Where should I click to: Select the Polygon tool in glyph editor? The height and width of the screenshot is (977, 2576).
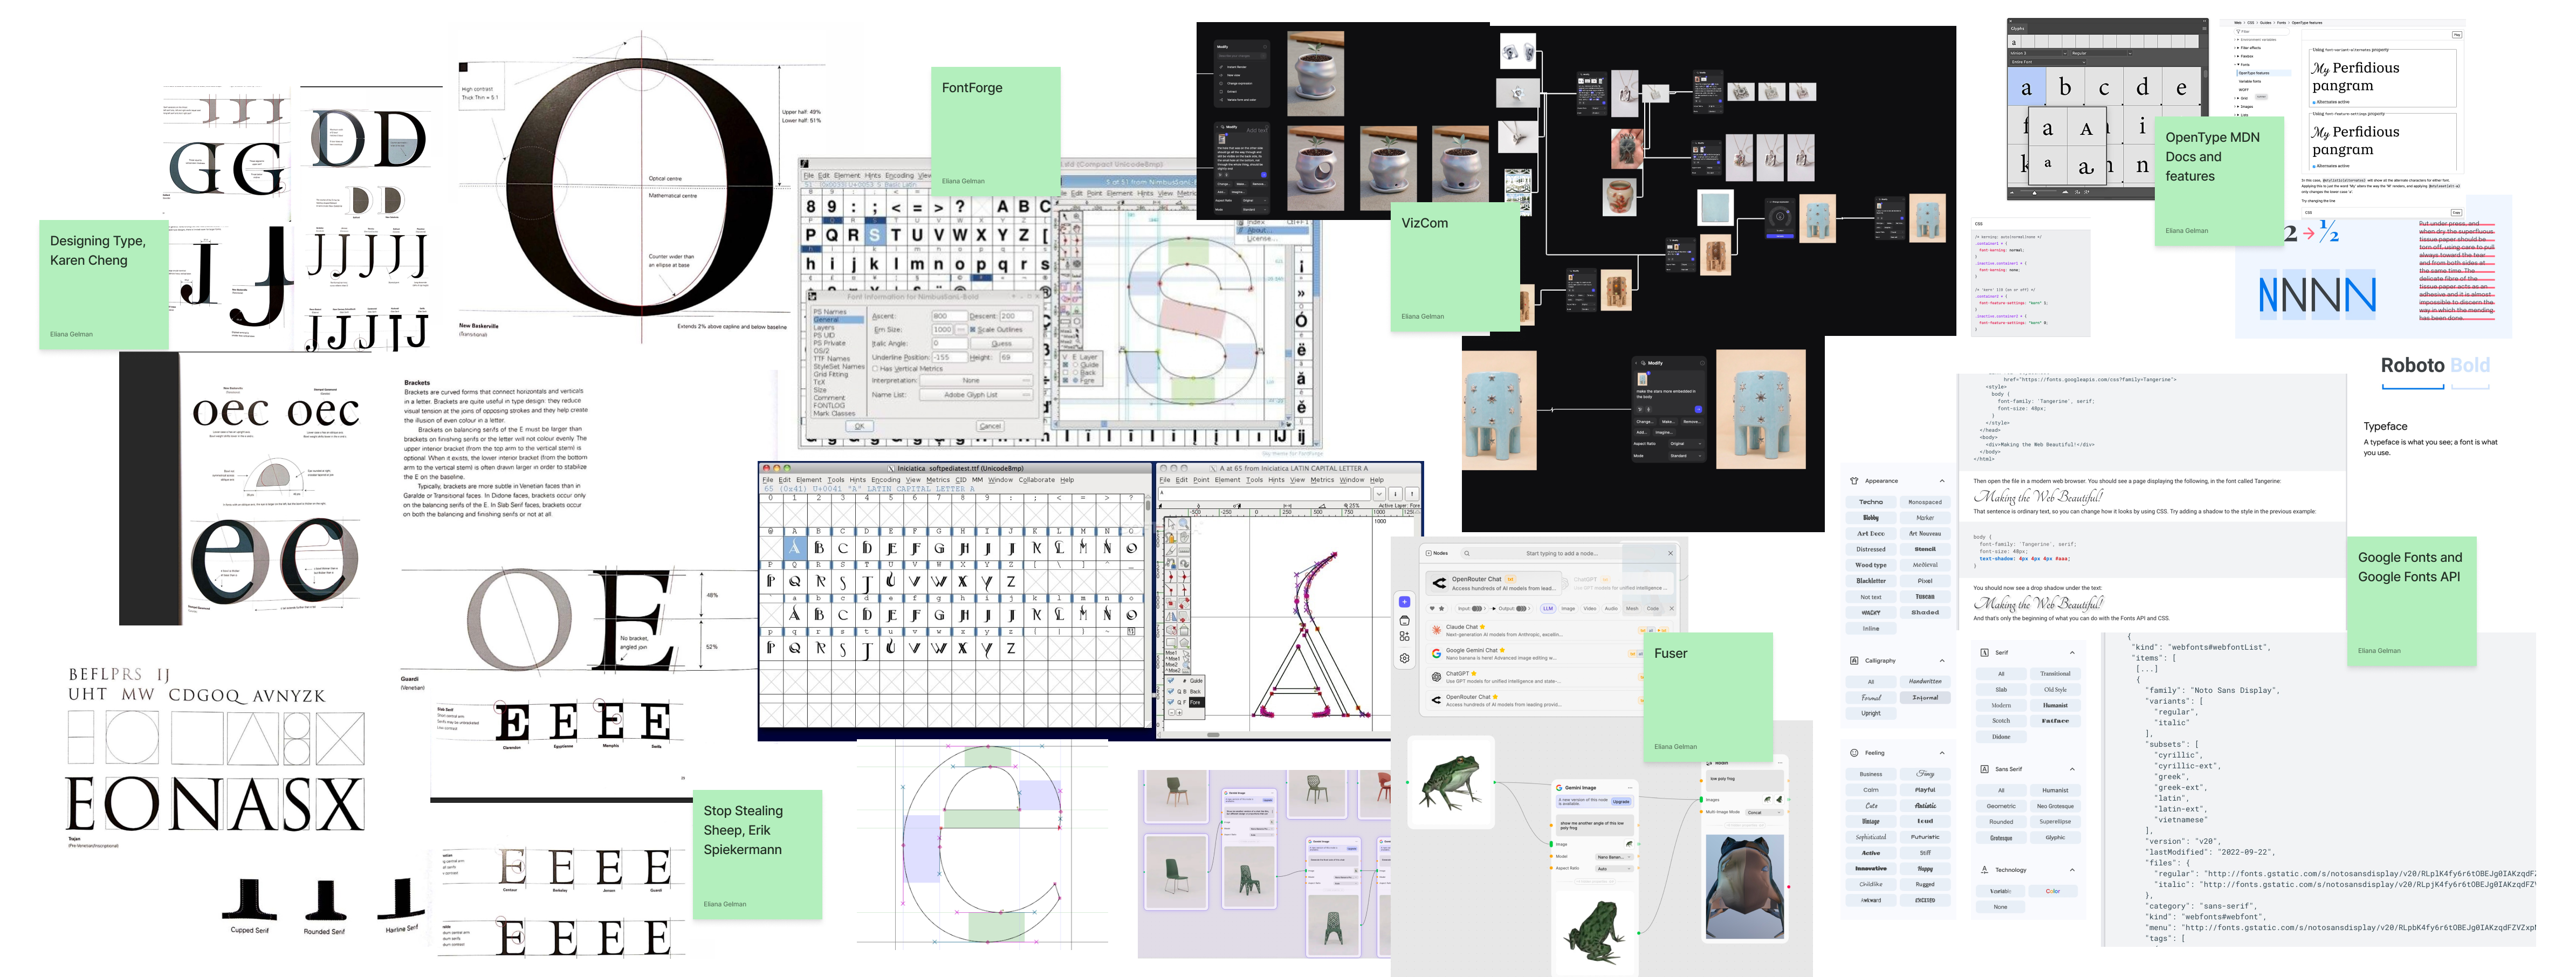click(x=1184, y=642)
